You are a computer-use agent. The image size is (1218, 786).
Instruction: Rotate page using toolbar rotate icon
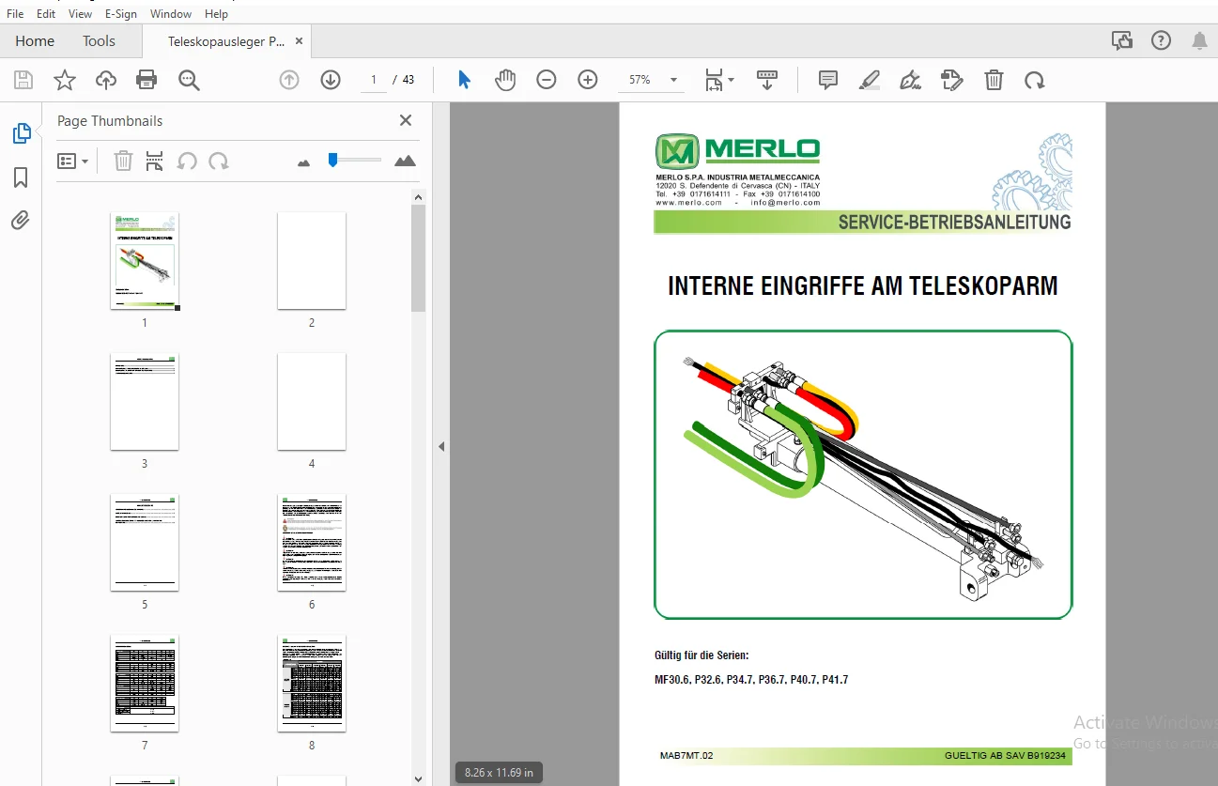point(1035,80)
